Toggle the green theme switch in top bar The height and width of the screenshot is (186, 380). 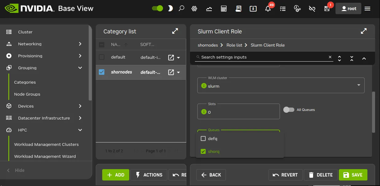157,9
